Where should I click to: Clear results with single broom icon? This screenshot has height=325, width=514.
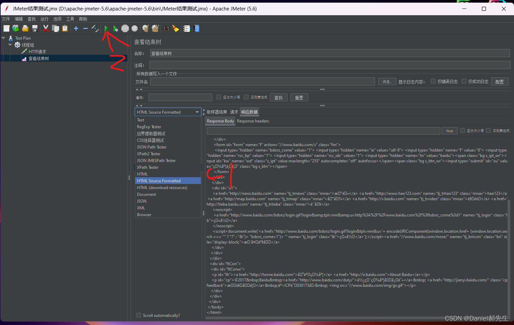point(145,28)
